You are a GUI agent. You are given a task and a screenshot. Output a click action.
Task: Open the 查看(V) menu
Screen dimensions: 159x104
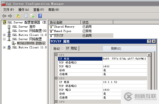(x=39, y=10)
